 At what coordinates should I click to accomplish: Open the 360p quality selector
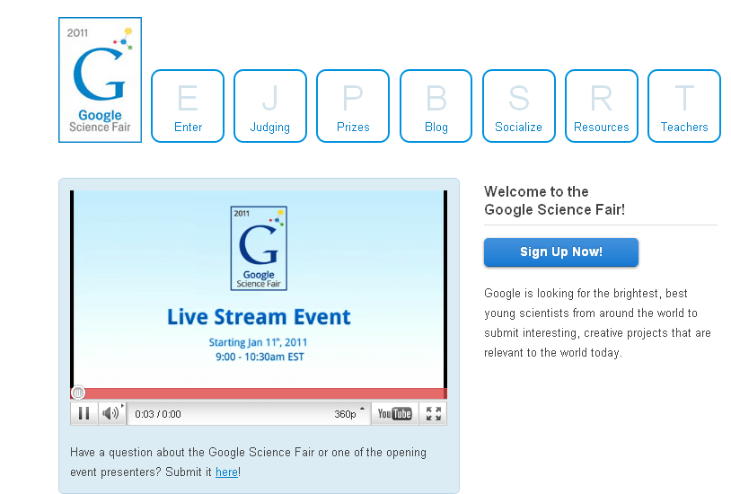click(x=348, y=414)
